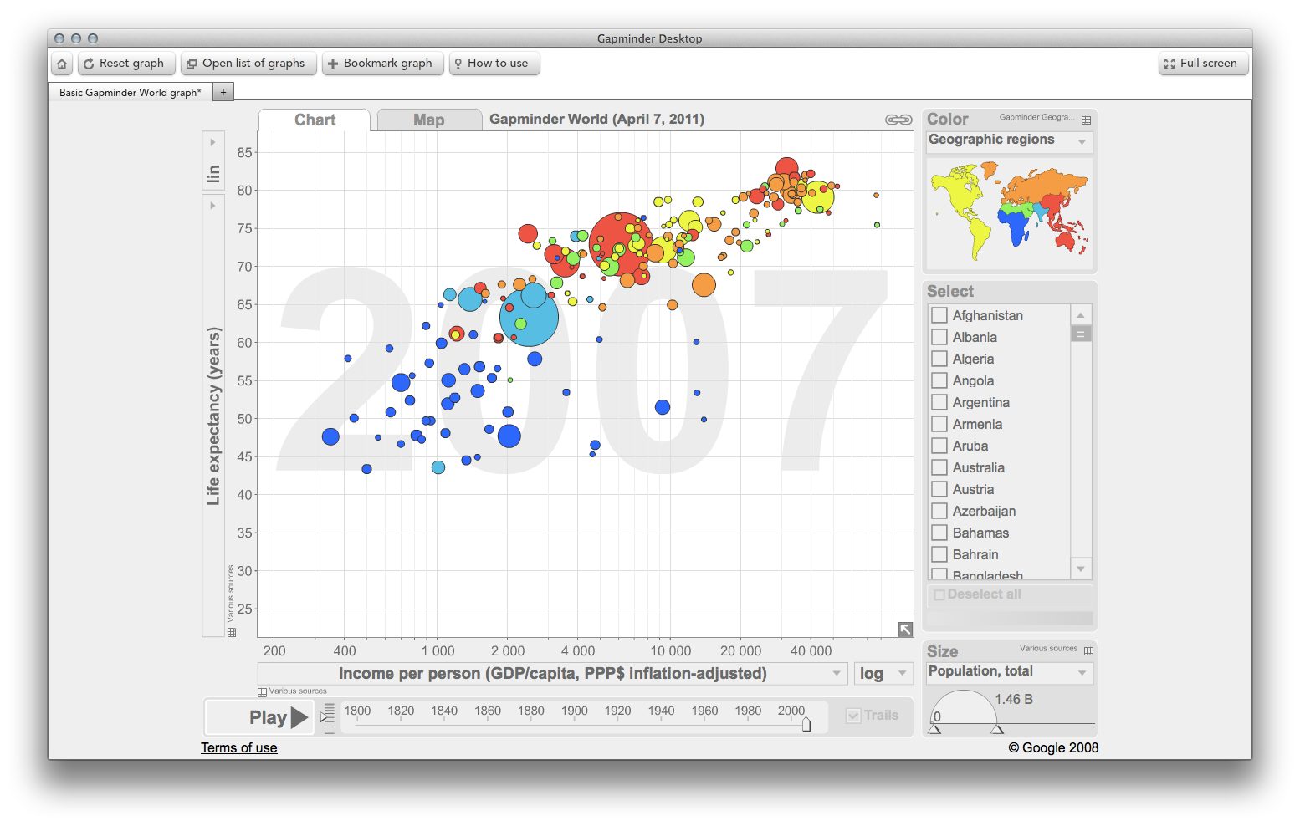Tick the Angola checkbox
This screenshot has width=1300, height=826.
click(939, 380)
